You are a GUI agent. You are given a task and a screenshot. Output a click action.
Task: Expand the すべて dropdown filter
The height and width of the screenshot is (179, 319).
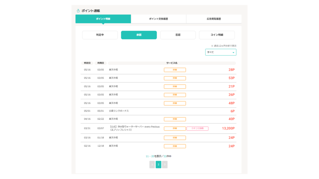click(x=220, y=52)
